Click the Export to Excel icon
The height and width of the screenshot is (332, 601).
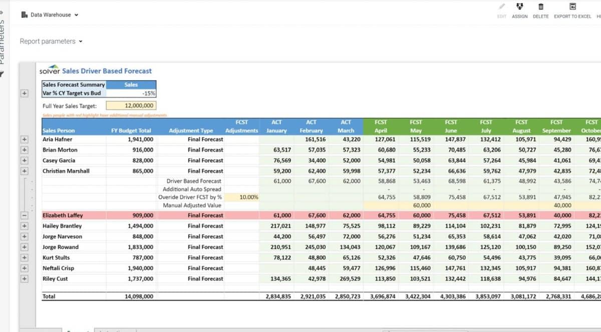[x=572, y=7]
